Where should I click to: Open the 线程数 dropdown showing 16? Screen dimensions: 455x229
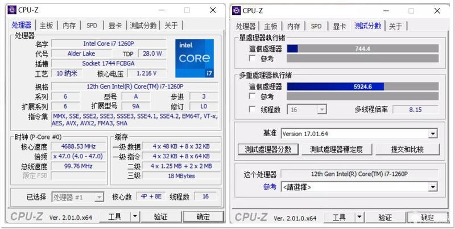coord(307,109)
